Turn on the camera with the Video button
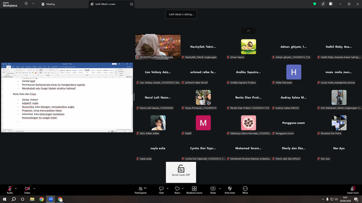362x203 pixels. pos(27,190)
